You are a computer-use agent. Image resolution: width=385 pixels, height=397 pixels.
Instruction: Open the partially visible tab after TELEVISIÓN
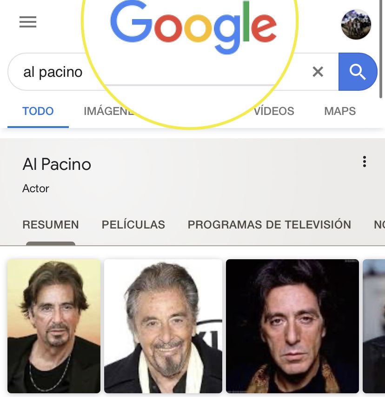[x=379, y=225]
